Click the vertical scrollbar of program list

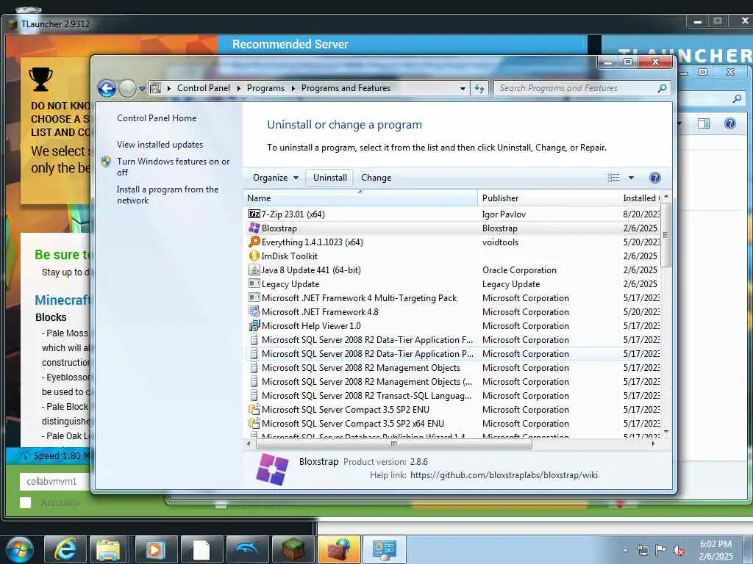pos(666,234)
